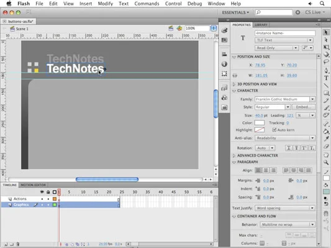Click the Delete layer trash icon

tap(18, 244)
